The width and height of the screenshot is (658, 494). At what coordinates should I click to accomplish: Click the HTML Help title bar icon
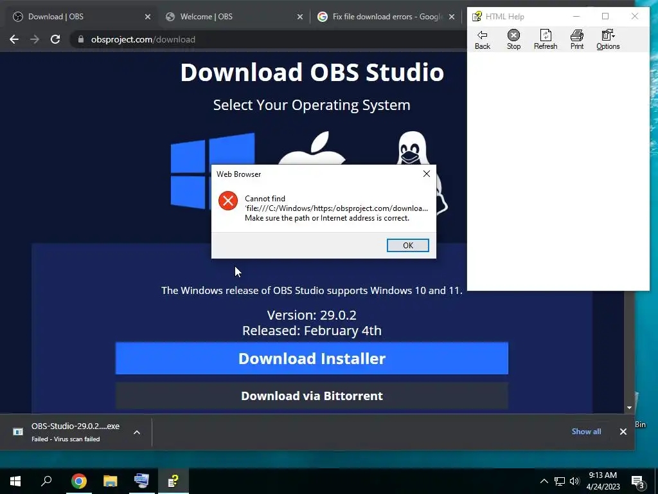point(477,16)
